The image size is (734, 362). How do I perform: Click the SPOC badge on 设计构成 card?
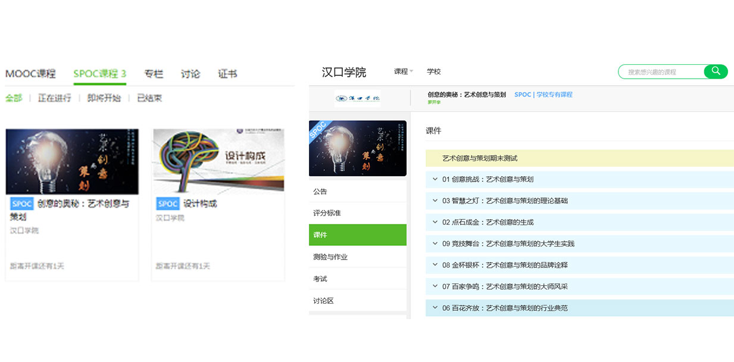(x=168, y=204)
